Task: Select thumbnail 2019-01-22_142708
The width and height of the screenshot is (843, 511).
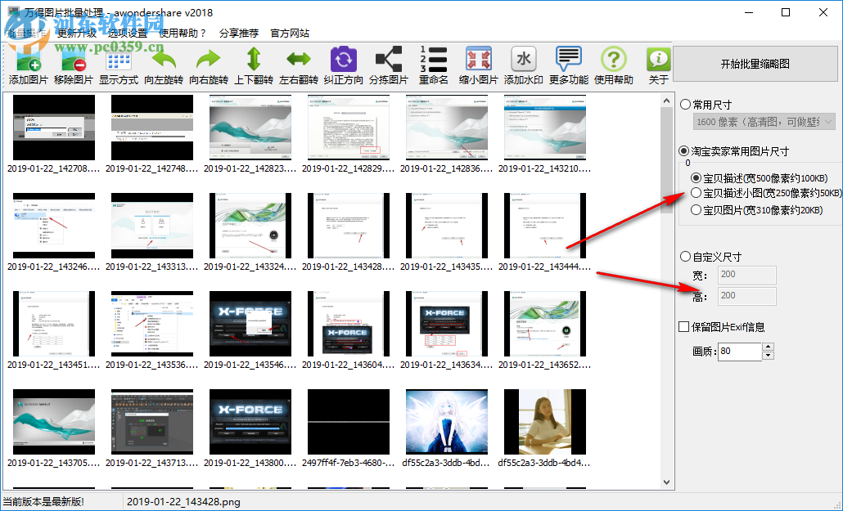Action: coord(54,128)
